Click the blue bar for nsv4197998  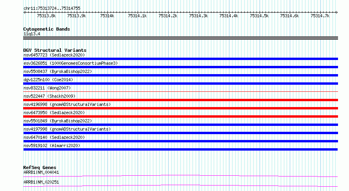180,133
